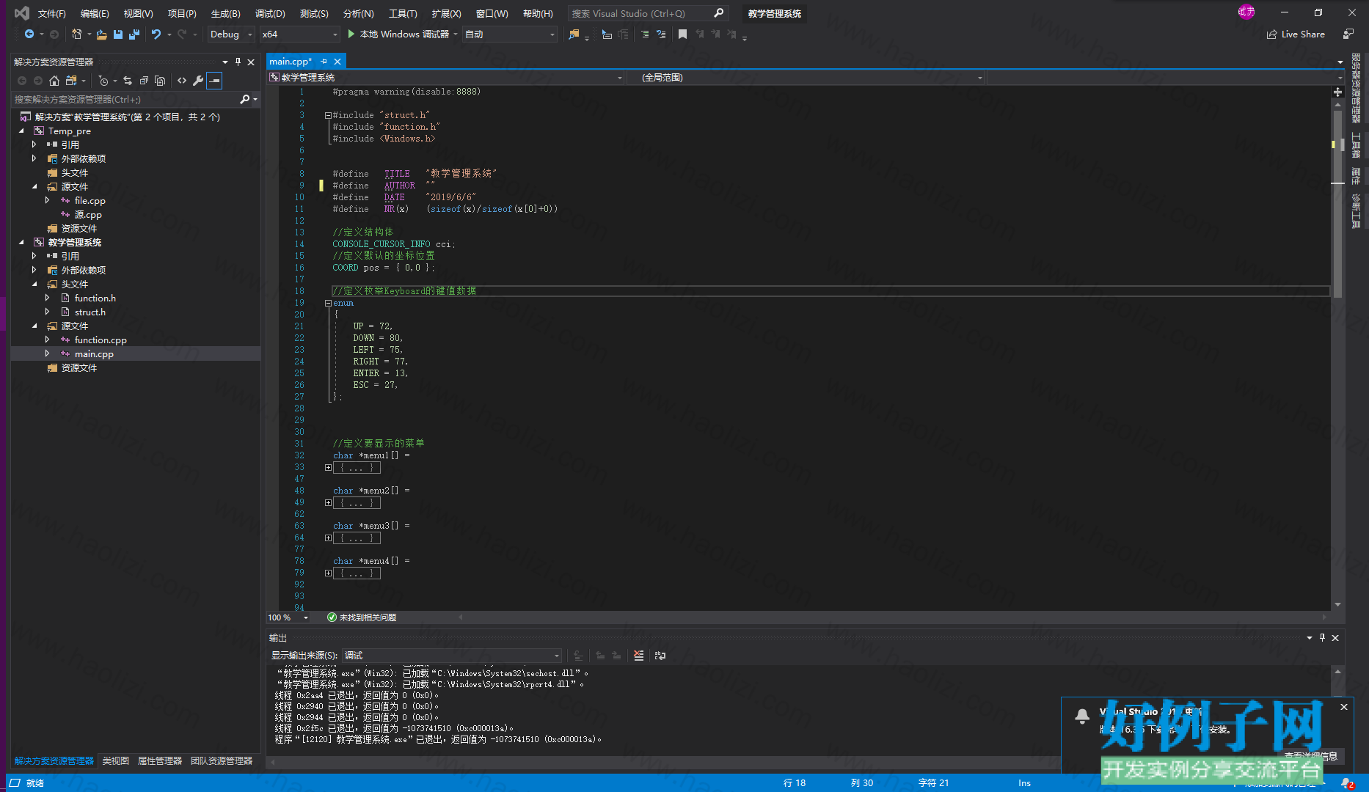Select struct.h in Solution Explorer

coord(90,312)
